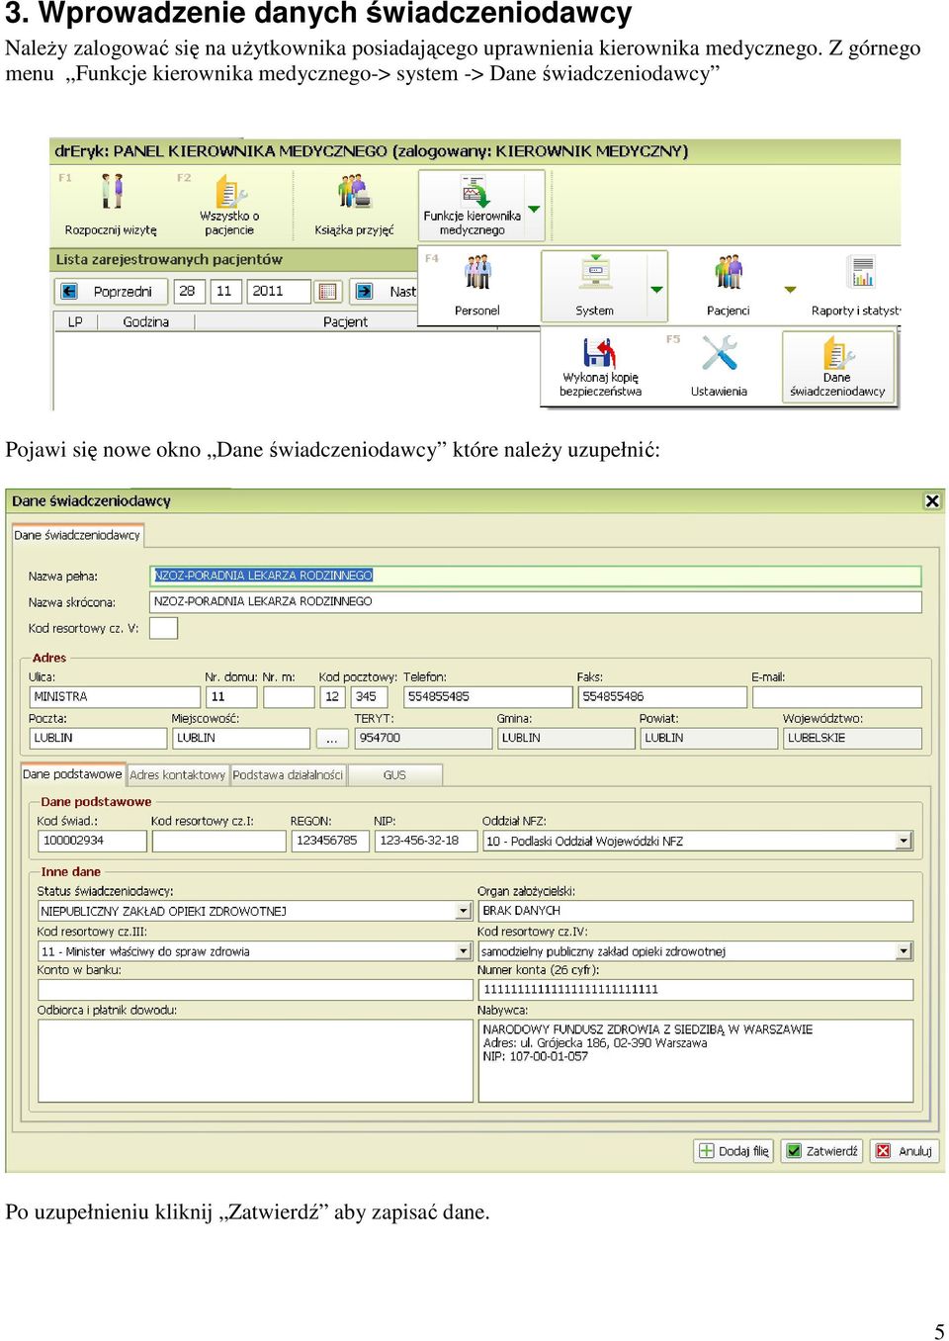
Task: Open Wszystko o pacjencie icon
Action: pyautogui.click(x=229, y=191)
